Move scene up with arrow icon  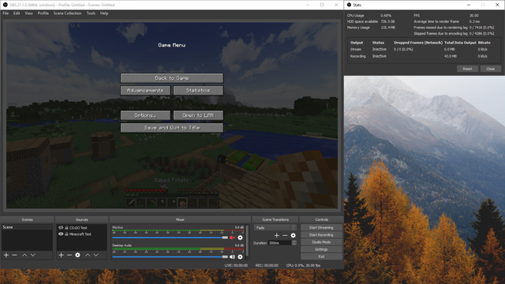tap(24, 255)
